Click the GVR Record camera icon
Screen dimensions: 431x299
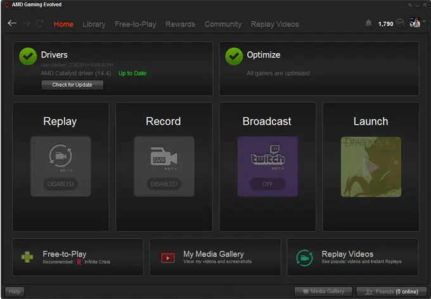[164, 156]
